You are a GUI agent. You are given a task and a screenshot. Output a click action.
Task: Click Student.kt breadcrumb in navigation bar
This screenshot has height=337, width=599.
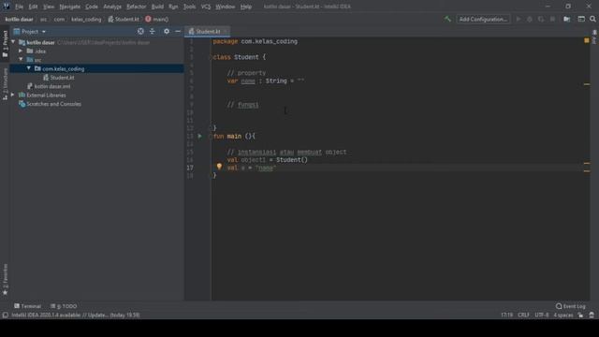[124, 19]
